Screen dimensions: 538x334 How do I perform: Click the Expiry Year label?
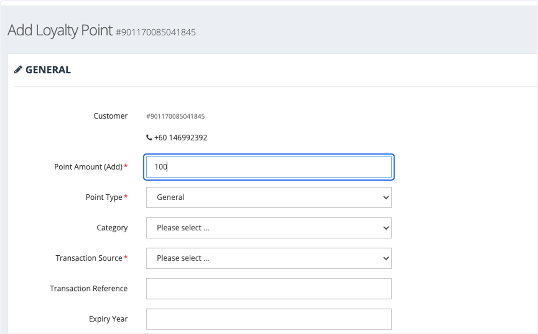coord(108,319)
